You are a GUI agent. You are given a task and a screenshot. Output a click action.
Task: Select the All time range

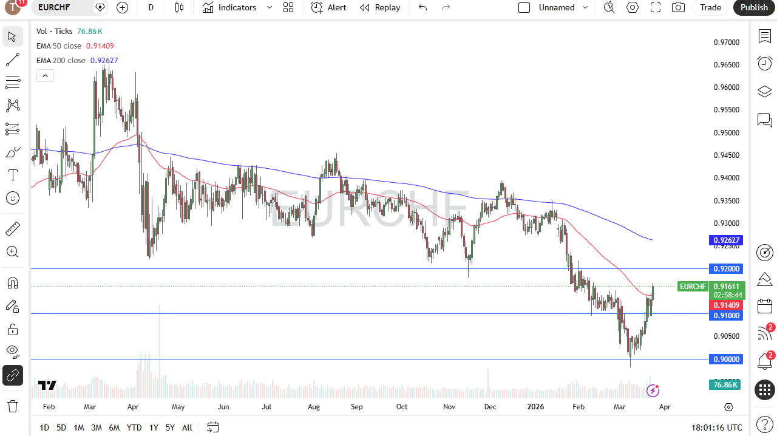tap(187, 427)
